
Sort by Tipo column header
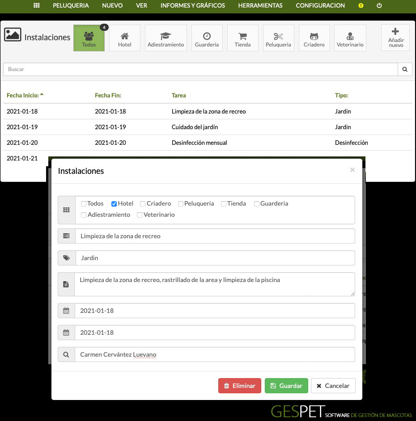(342, 95)
